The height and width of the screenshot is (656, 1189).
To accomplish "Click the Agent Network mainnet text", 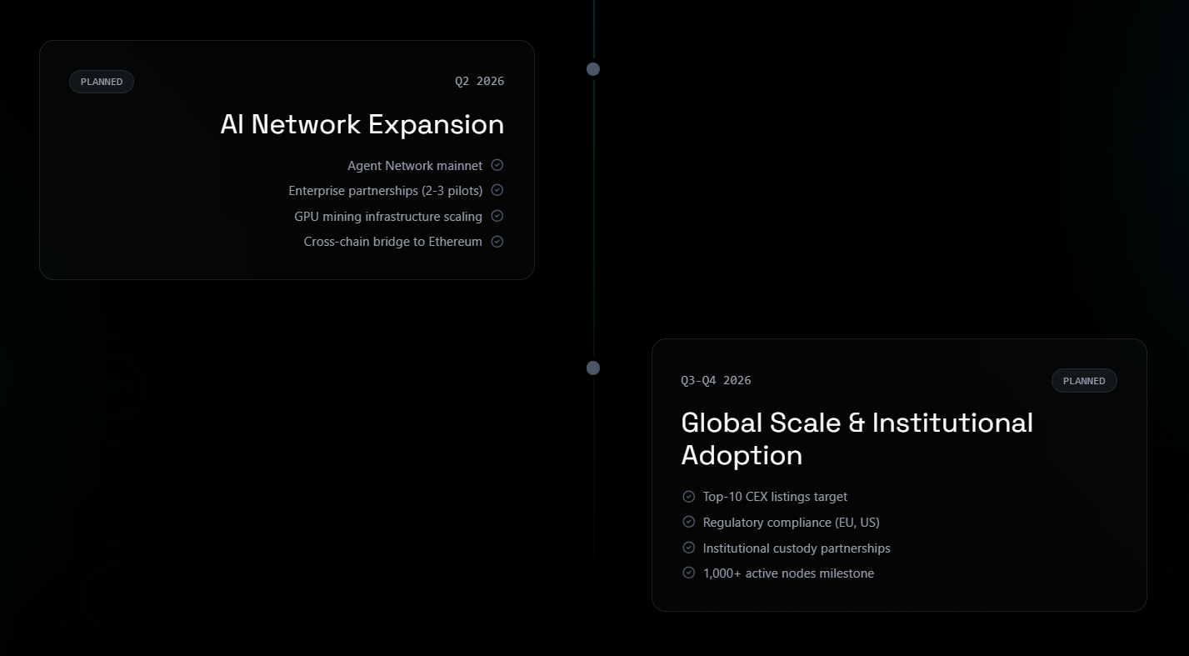I will 415,166.
